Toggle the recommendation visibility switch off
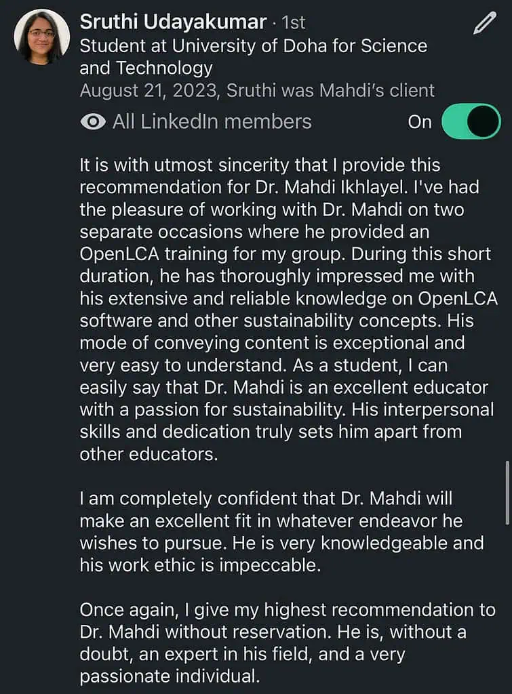The height and width of the screenshot is (694, 512). [471, 122]
